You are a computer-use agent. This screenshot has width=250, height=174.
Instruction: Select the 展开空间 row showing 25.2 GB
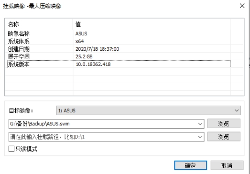[119, 56]
